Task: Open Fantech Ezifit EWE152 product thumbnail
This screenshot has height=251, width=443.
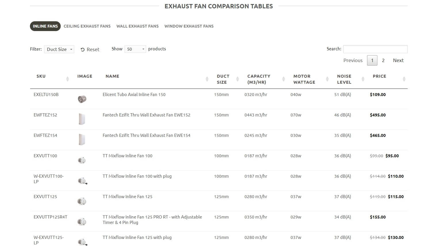Action: click(82, 119)
